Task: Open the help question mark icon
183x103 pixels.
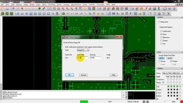Action: pyautogui.click(x=174, y=9)
